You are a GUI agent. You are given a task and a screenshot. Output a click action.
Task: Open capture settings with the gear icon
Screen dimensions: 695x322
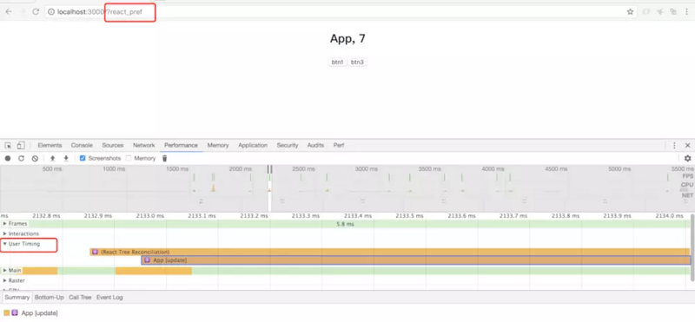tap(687, 158)
